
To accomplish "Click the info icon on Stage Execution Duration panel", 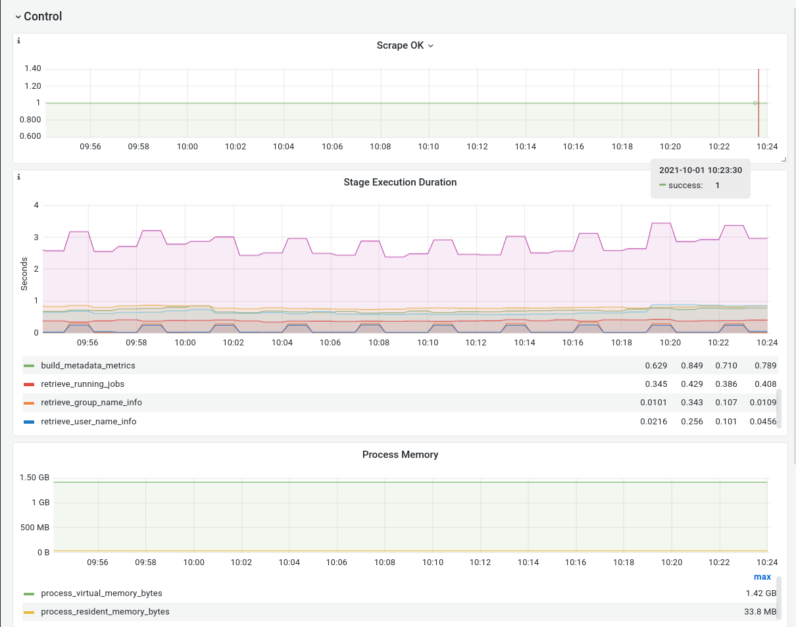I will coord(18,177).
